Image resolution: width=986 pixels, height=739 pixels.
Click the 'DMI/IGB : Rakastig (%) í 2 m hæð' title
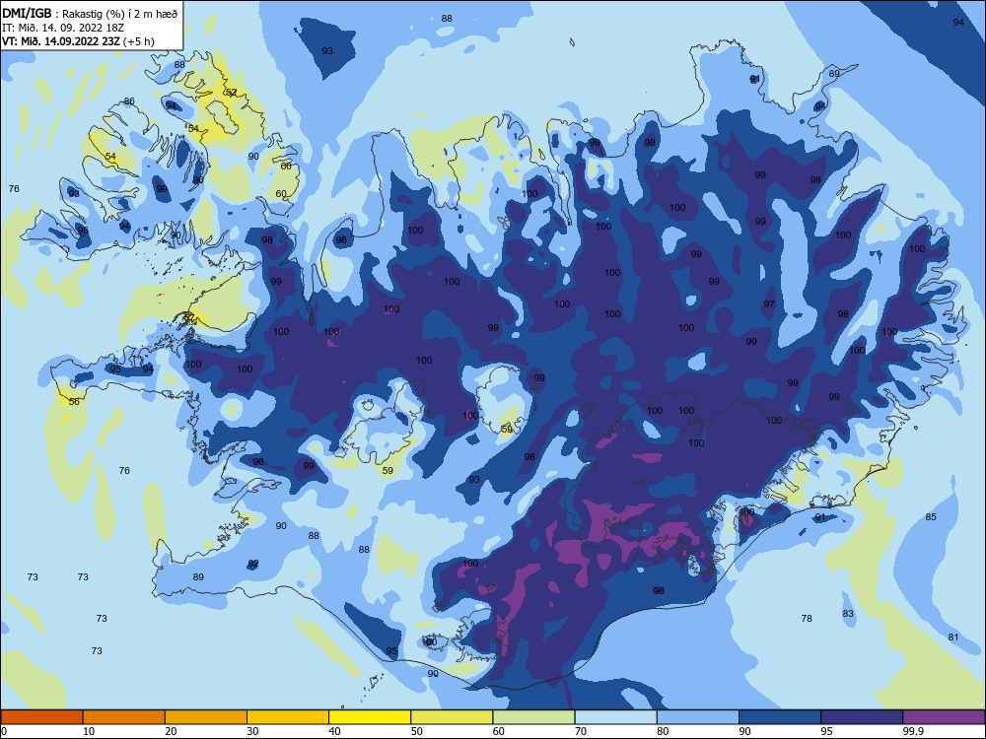coord(90,14)
